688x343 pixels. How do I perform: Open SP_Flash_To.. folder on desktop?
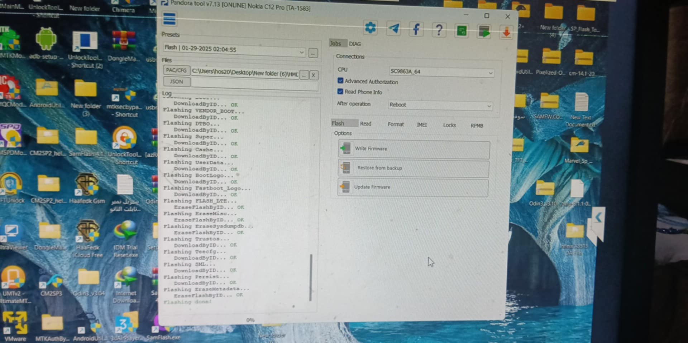[586, 19]
